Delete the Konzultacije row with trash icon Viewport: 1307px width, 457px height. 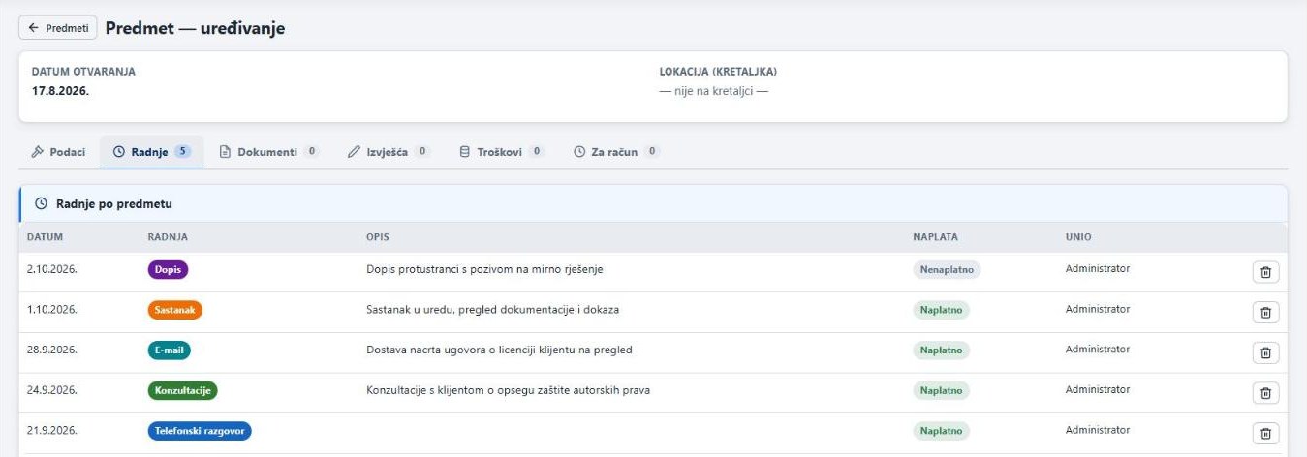[x=1265, y=392]
